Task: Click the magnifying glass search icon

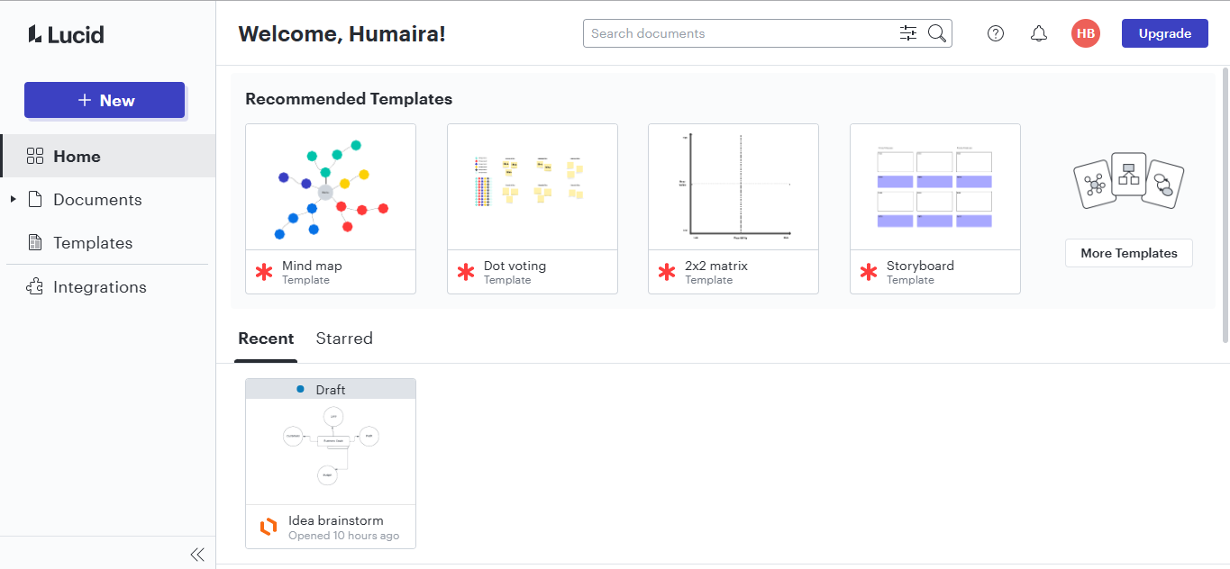Action: coord(936,32)
